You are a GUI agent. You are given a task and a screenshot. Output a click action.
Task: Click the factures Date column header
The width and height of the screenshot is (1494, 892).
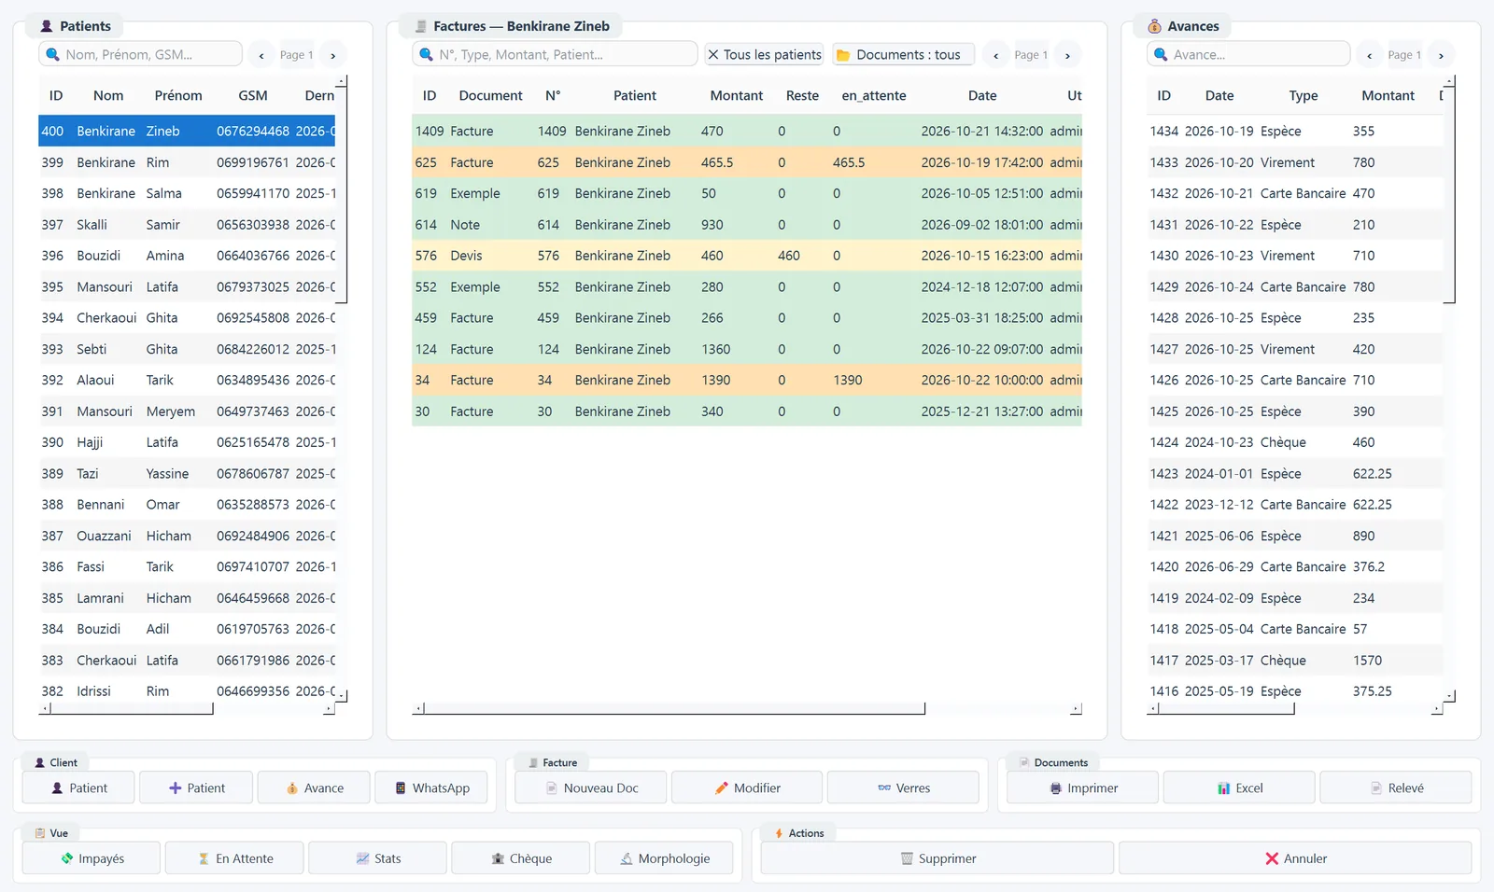click(982, 95)
